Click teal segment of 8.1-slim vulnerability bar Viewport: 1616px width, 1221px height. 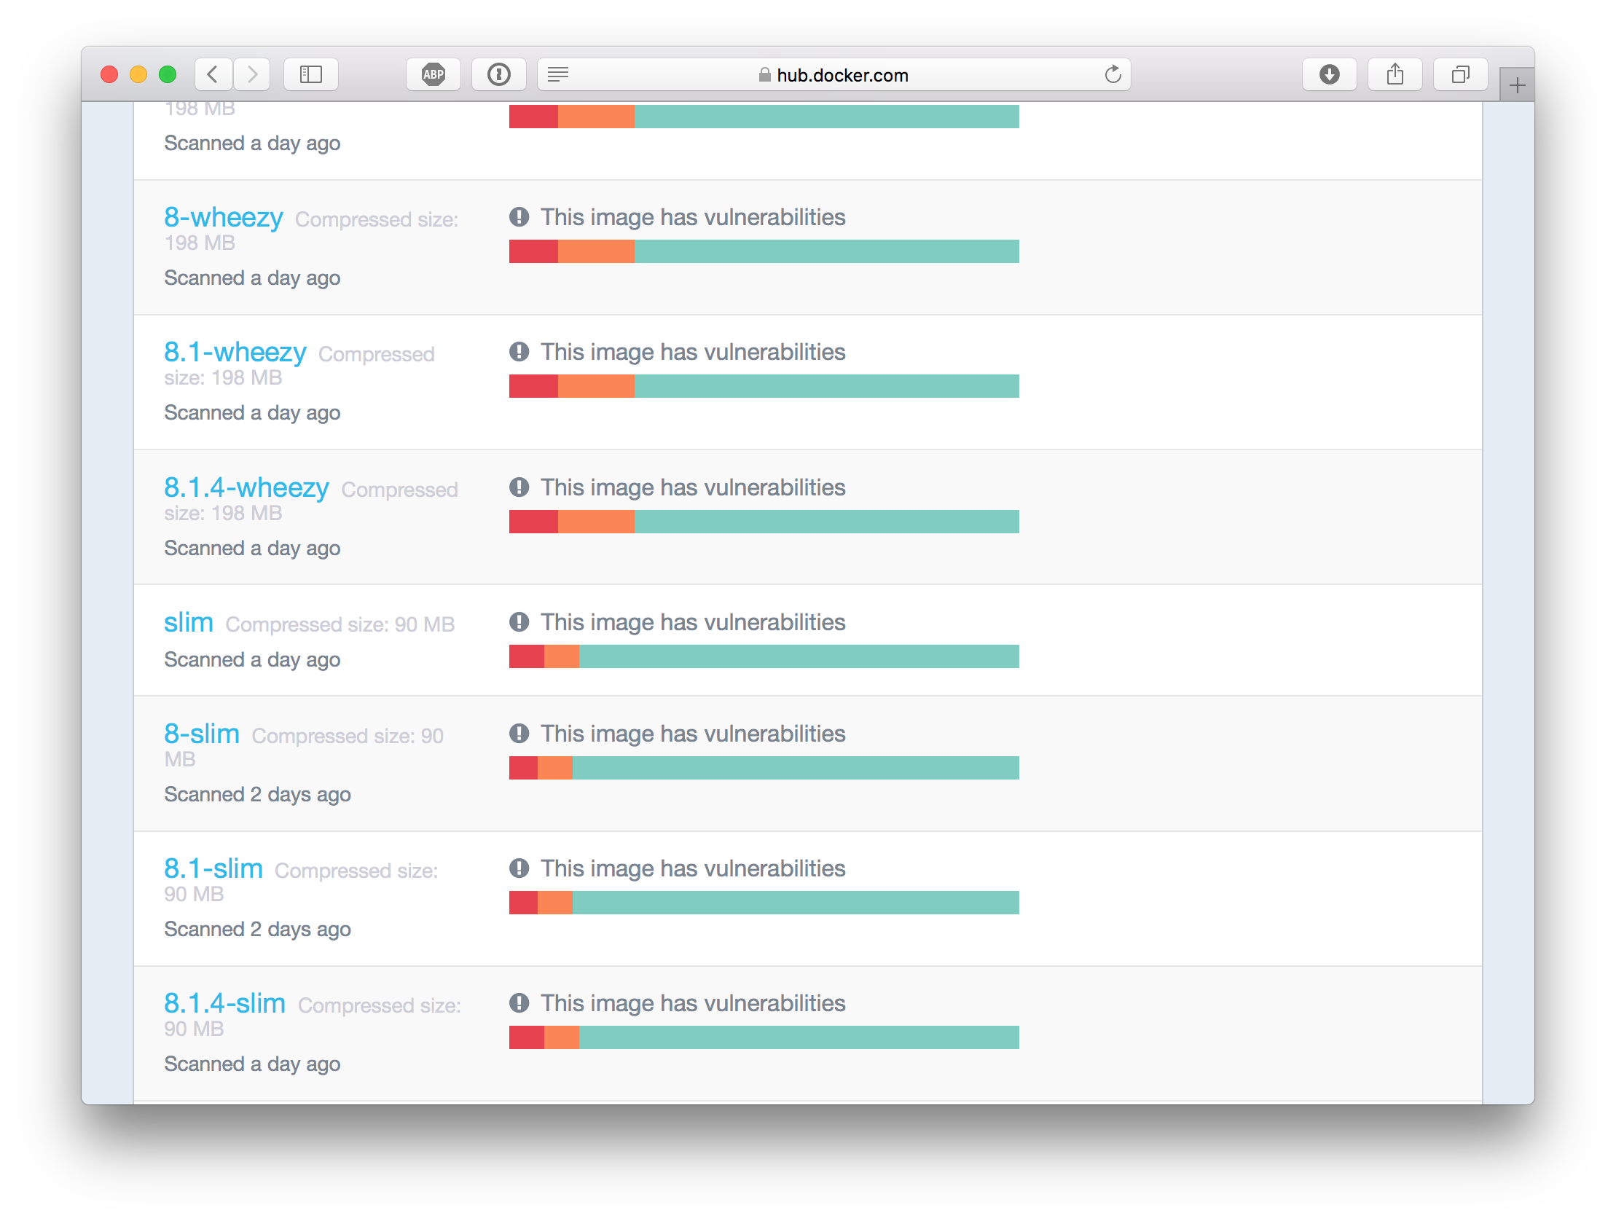pyautogui.click(x=796, y=903)
